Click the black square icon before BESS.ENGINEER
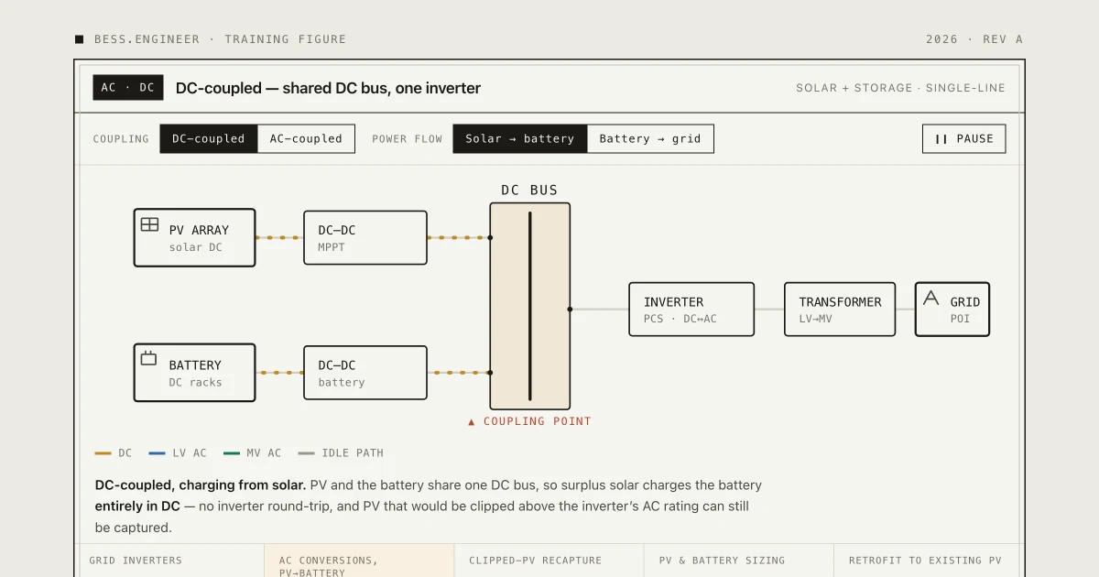The width and height of the screenshot is (1099, 577). coord(80,39)
